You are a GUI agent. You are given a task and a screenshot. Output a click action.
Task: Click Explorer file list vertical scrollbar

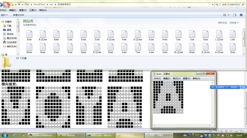[x=244, y=42]
